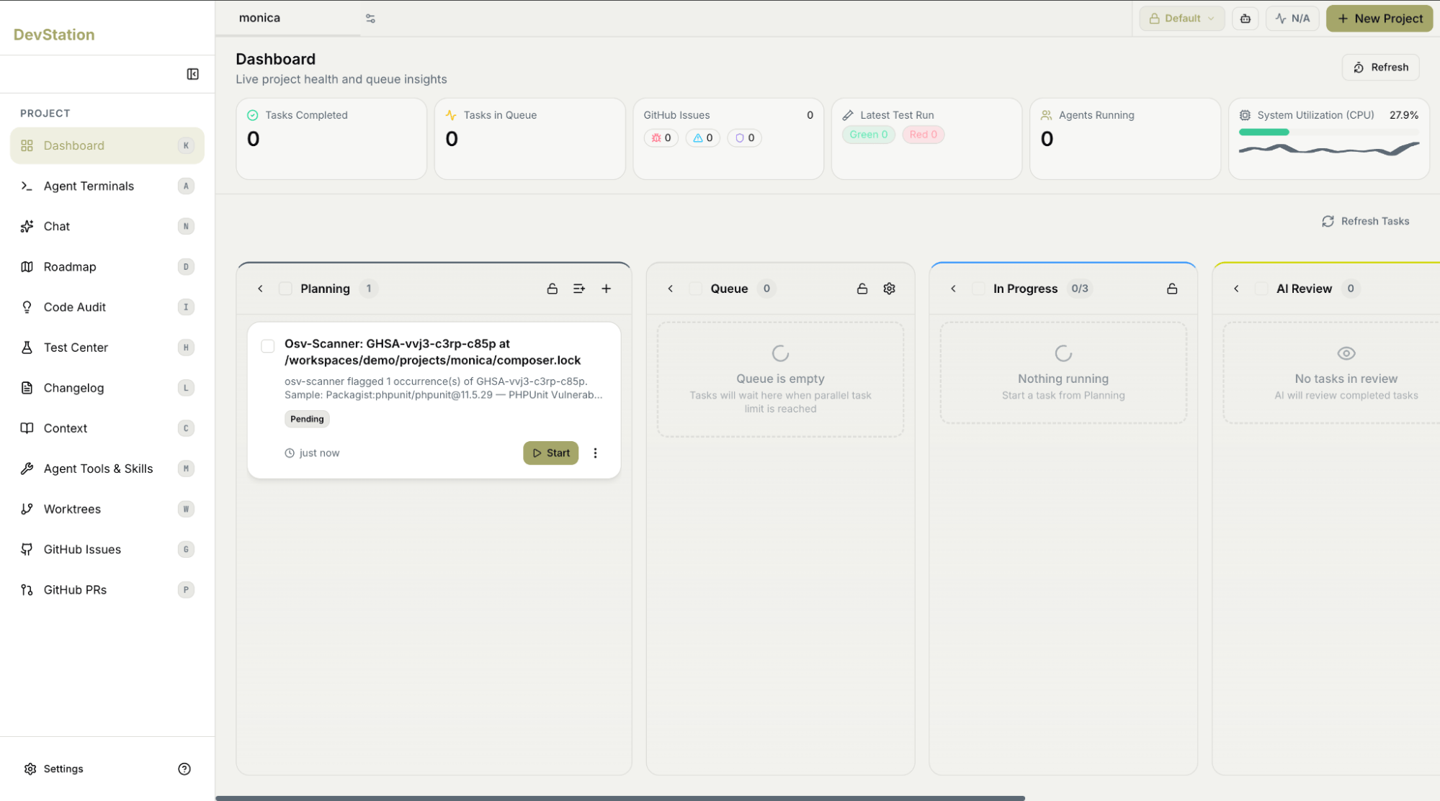The height and width of the screenshot is (801, 1440).
Task: Click the Queue column lock icon
Action: (x=862, y=289)
